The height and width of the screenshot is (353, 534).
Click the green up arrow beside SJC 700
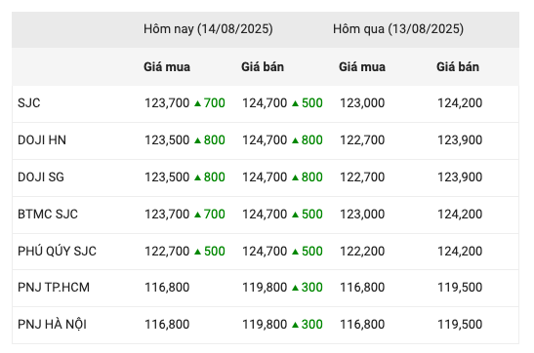(197, 103)
